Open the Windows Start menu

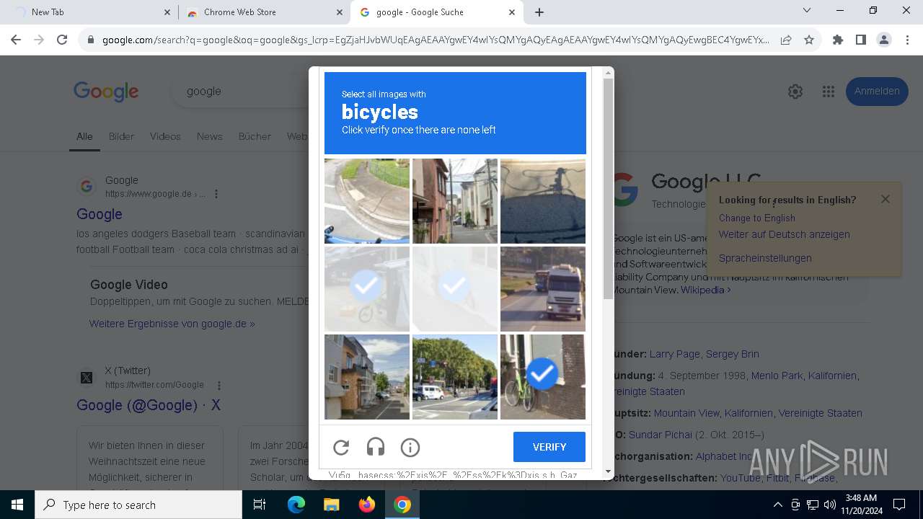(17, 505)
